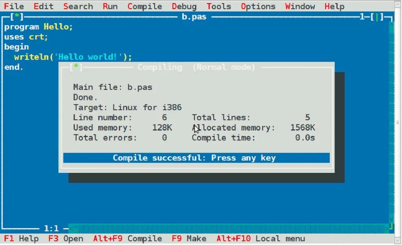Click the Compile time value 0.0s
The height and width of the screenshot is (245, 402).
(x=305, y=138)
